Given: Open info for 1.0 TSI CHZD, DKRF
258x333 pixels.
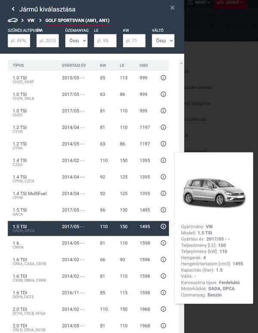Looking at the screenshot, I should point(163,78).
